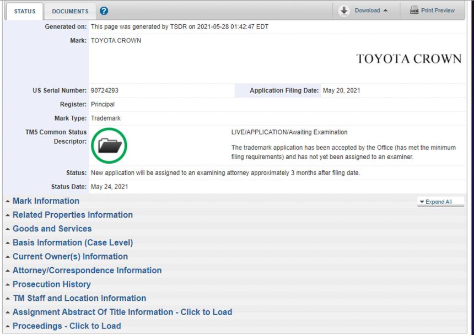The width and height of the screenshot is (474, 335).
Task: Click the TOYOTA CROWN mark image
Action: click(x=409, y=58)
